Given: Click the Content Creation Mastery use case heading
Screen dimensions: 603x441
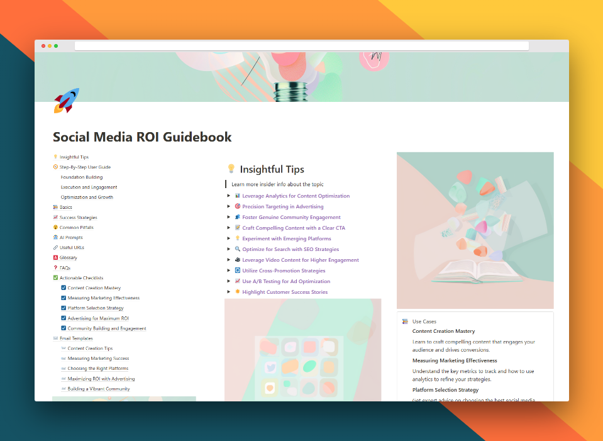Looking at the screenshot, I should tap(443, 331).
